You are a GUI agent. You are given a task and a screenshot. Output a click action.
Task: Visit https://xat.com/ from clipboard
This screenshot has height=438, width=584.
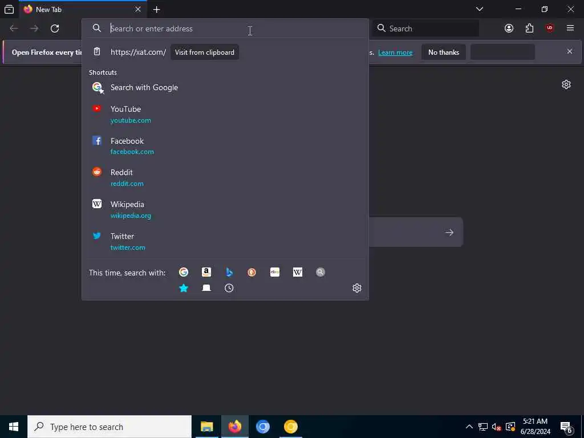(x=225, y=52)
